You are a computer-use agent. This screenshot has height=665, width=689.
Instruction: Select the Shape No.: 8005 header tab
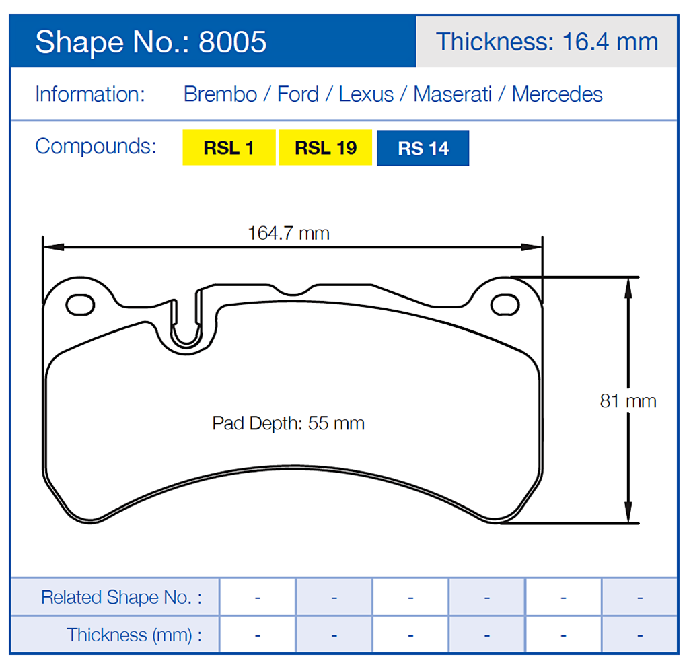click(151, 42)
